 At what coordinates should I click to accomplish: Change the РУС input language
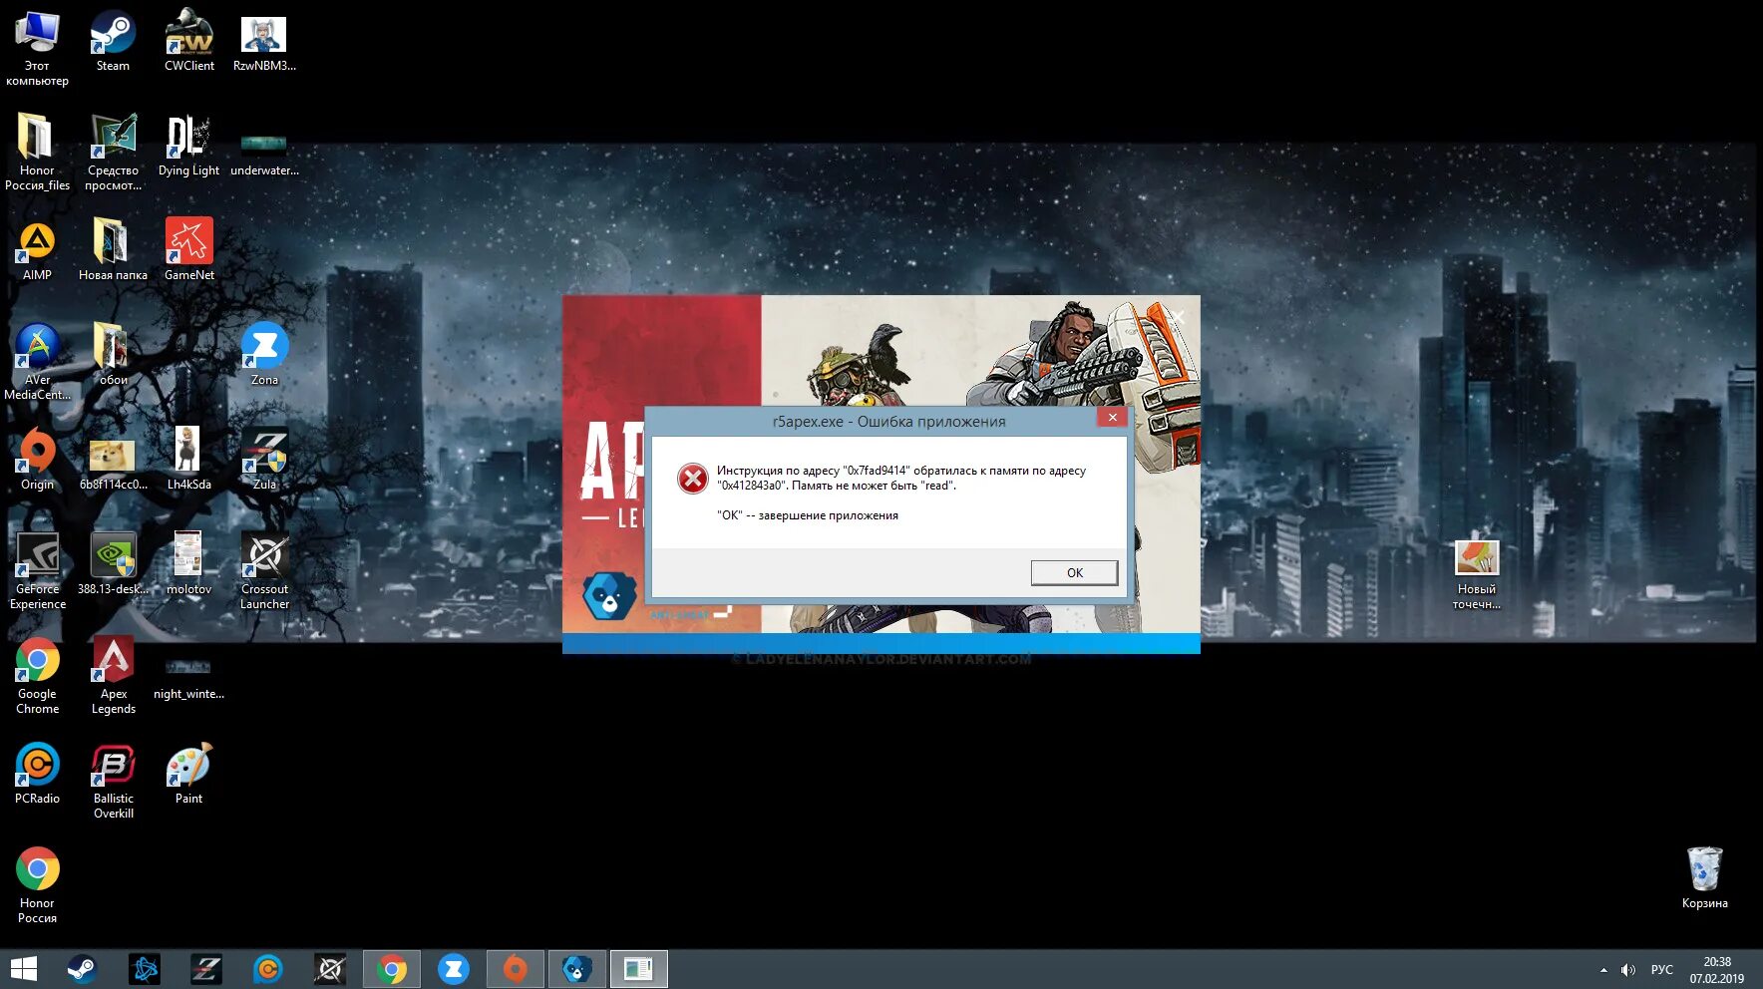[x=1662, y=969]
